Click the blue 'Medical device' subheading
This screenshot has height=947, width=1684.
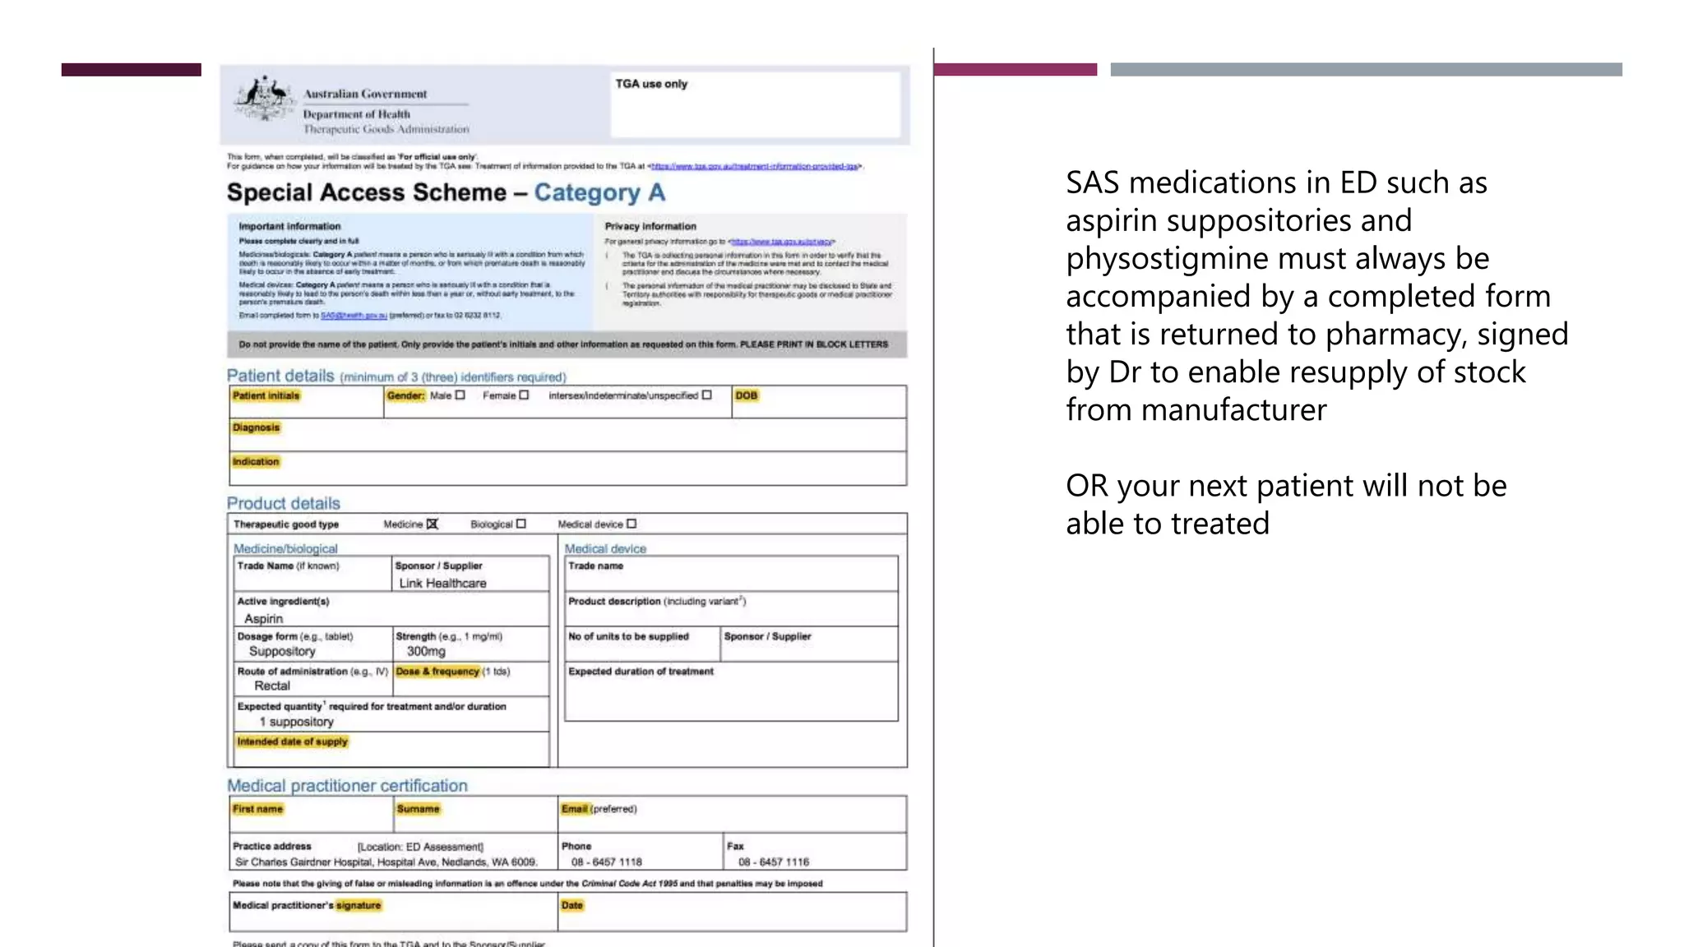605,548
